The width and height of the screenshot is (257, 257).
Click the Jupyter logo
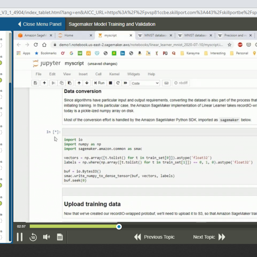pyautogui.click(x=47, y=63)
